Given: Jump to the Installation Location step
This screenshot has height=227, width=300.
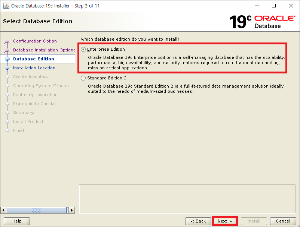Looking at the screenshot, I should tap(34, 68).
